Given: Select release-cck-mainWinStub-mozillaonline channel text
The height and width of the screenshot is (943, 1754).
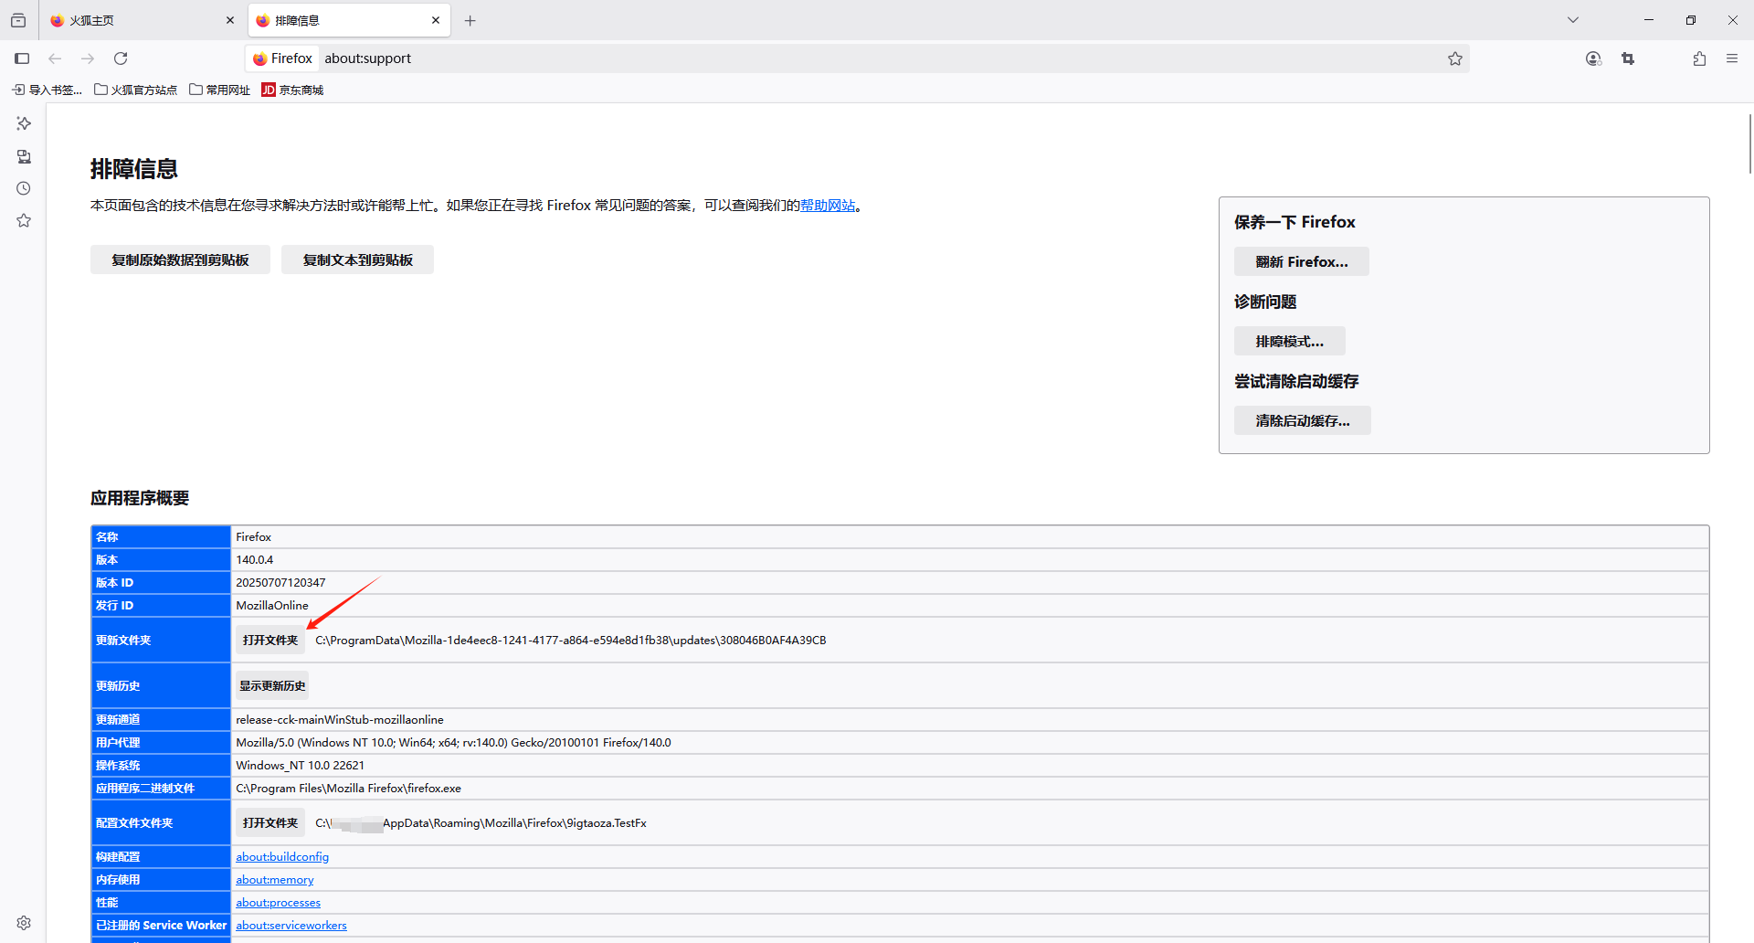Looking at the screenshot, I should pyautogui.click(x=340, y=719).
